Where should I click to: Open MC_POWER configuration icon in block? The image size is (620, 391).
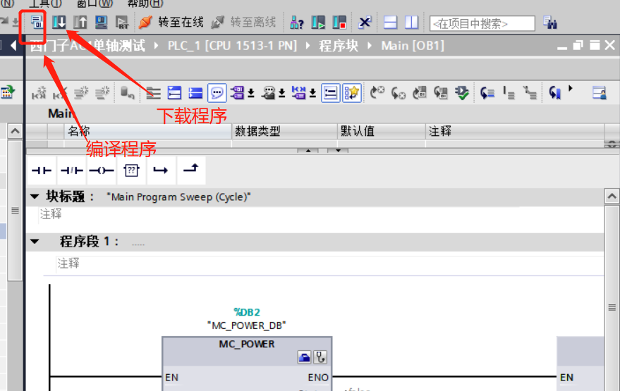305,358
